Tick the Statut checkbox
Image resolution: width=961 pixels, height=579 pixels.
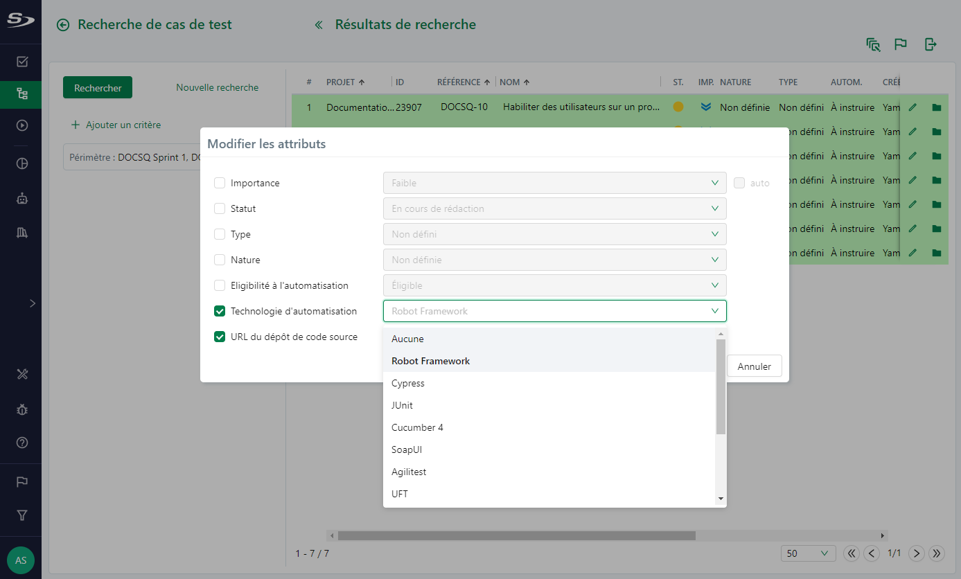pyautogui.click(x=220, y=208)
